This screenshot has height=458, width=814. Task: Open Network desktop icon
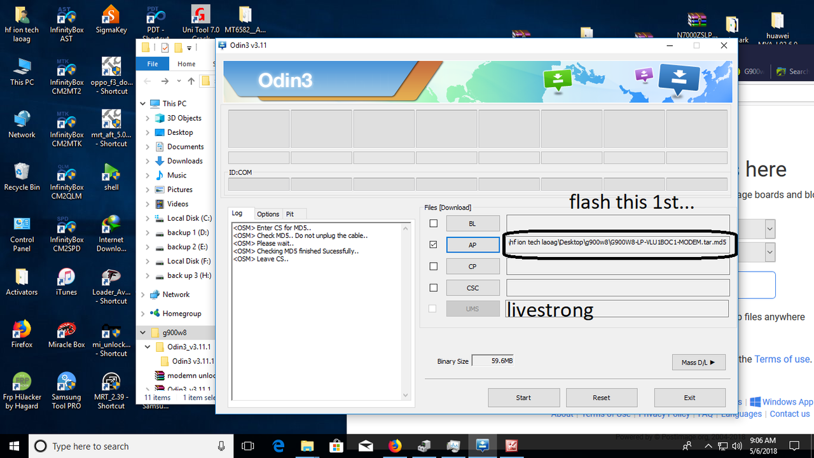coord(22,125)
